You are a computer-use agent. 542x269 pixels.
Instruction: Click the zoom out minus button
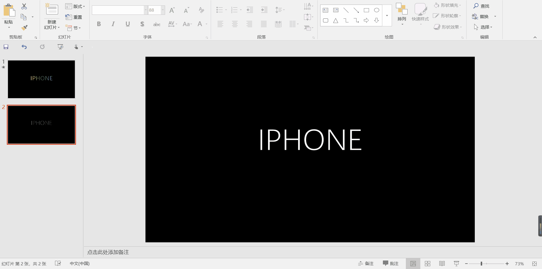tap(466, 264)
